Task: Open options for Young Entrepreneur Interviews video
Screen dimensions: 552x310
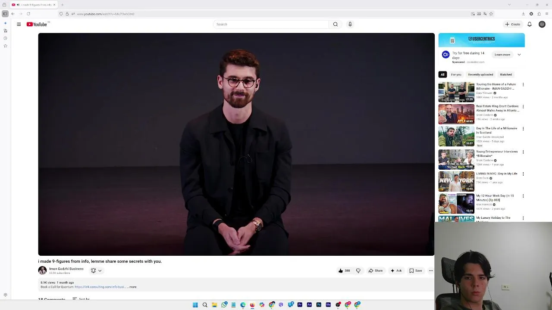Action: [523, 152]
